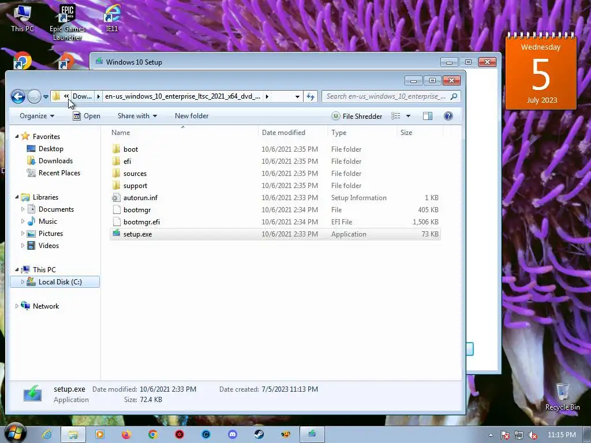This screenshot has height=443, width=591.
Task: Open Recent Places under Favorites
Action: 59,173
